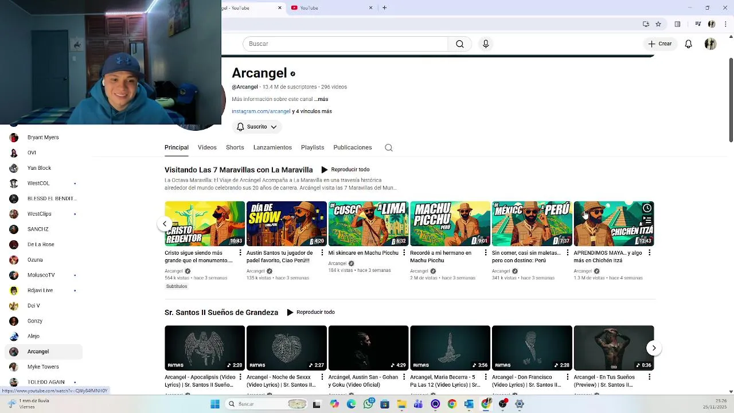Open YouTube account avatar menu

tap(710, 44)
